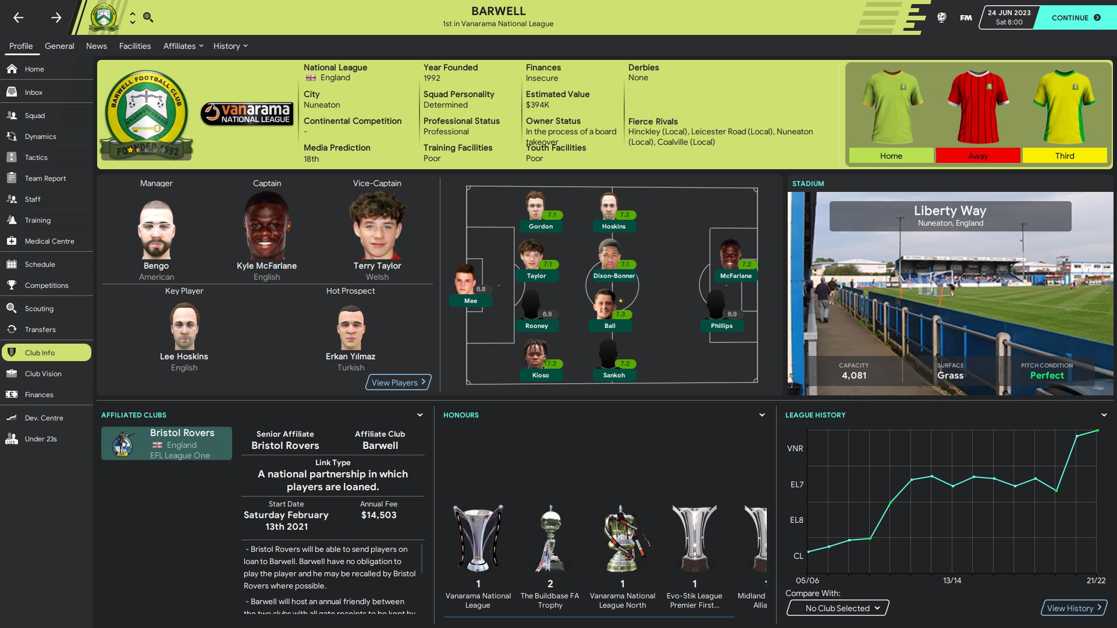Select the red Away kit swatch

pyautogui.click(x=978, y=156)
